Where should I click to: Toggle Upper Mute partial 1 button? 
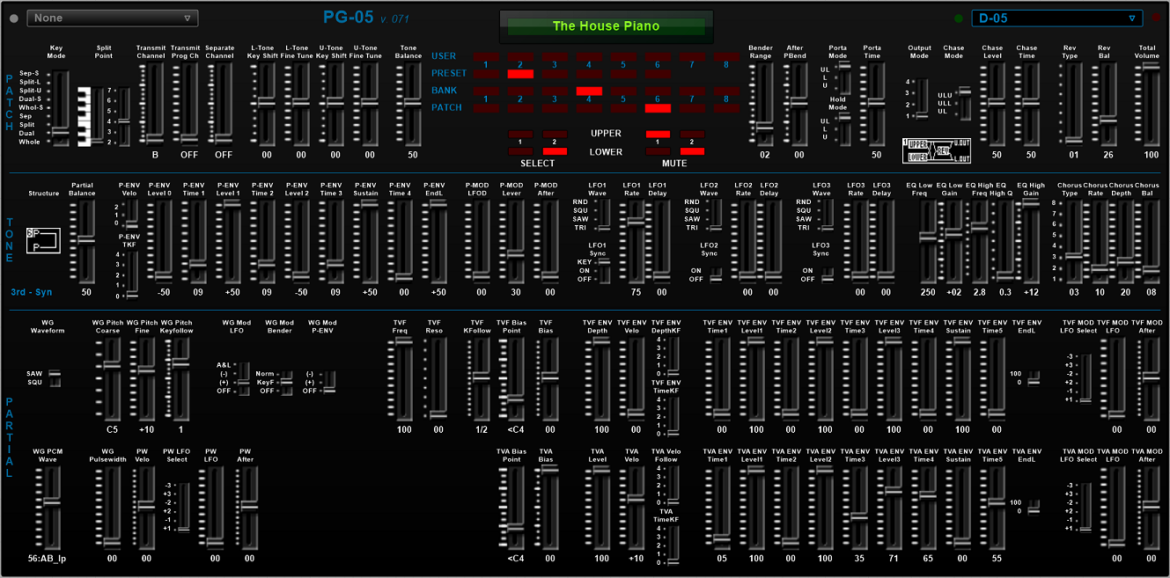658,134
